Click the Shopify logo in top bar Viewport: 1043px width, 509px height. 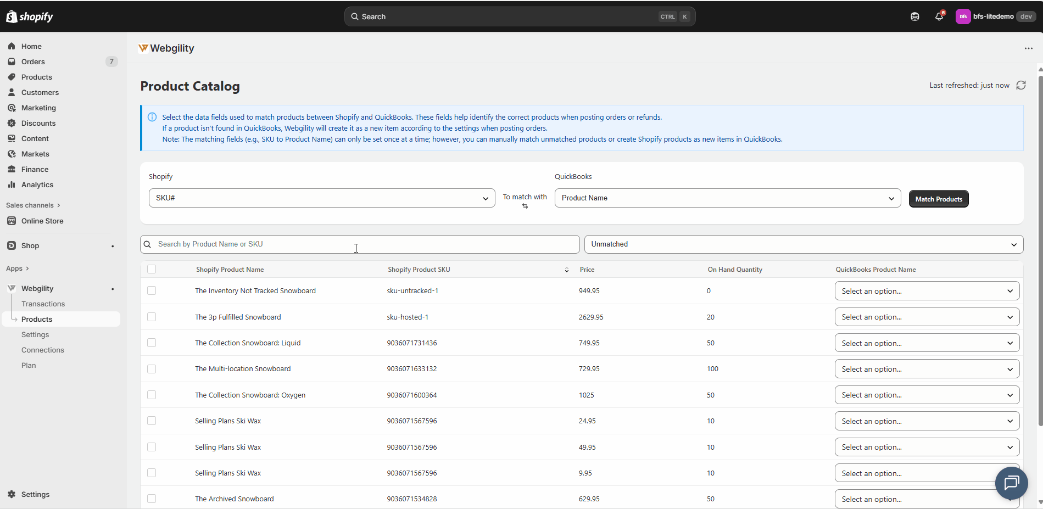[x=30, y=16]
